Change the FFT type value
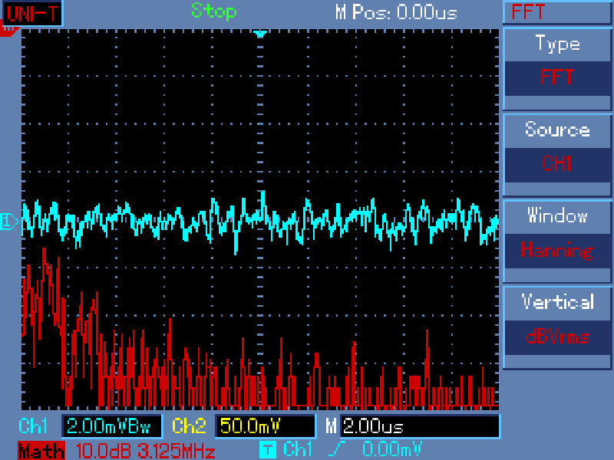The height and width of the screenshot is (460, 614). click(x=557, y=77)
